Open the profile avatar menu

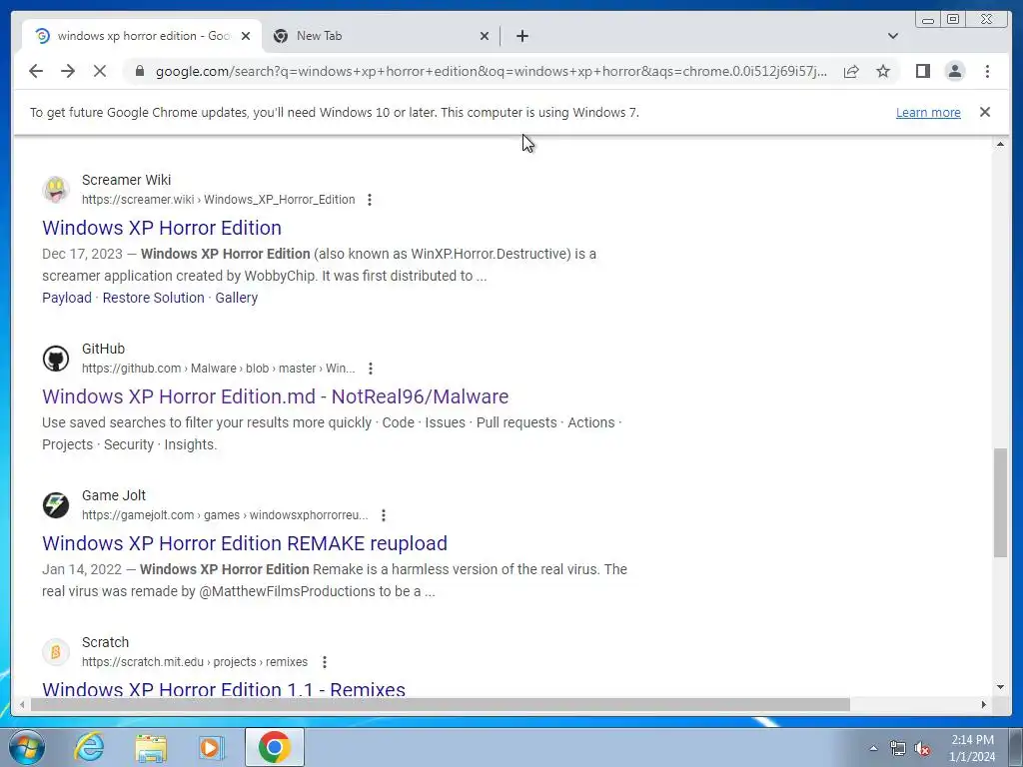pyautogui.click(x=954, y=71)
